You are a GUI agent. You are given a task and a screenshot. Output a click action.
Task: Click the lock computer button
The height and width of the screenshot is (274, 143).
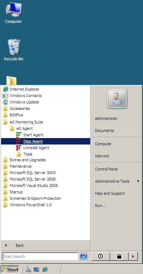pyautogui.click(x=119, y=257)
